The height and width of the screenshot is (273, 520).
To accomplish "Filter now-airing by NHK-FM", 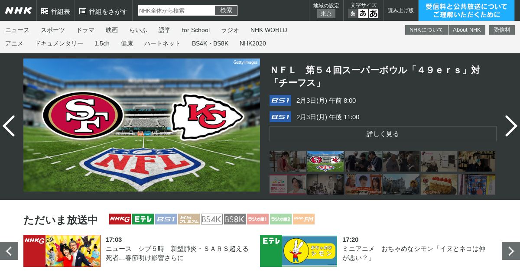I will coord(304,219).
